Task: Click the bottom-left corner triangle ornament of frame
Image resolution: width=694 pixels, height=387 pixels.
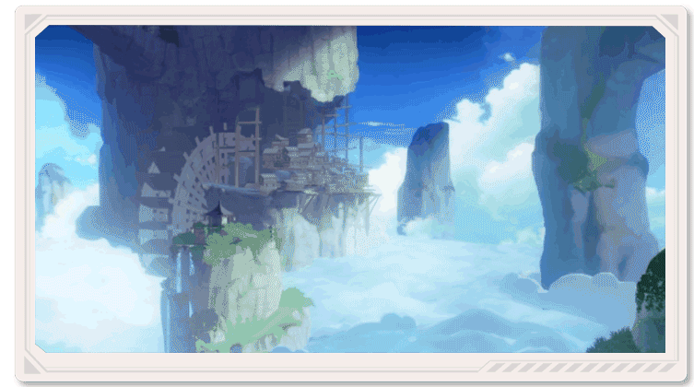Action: coord(32,365)
